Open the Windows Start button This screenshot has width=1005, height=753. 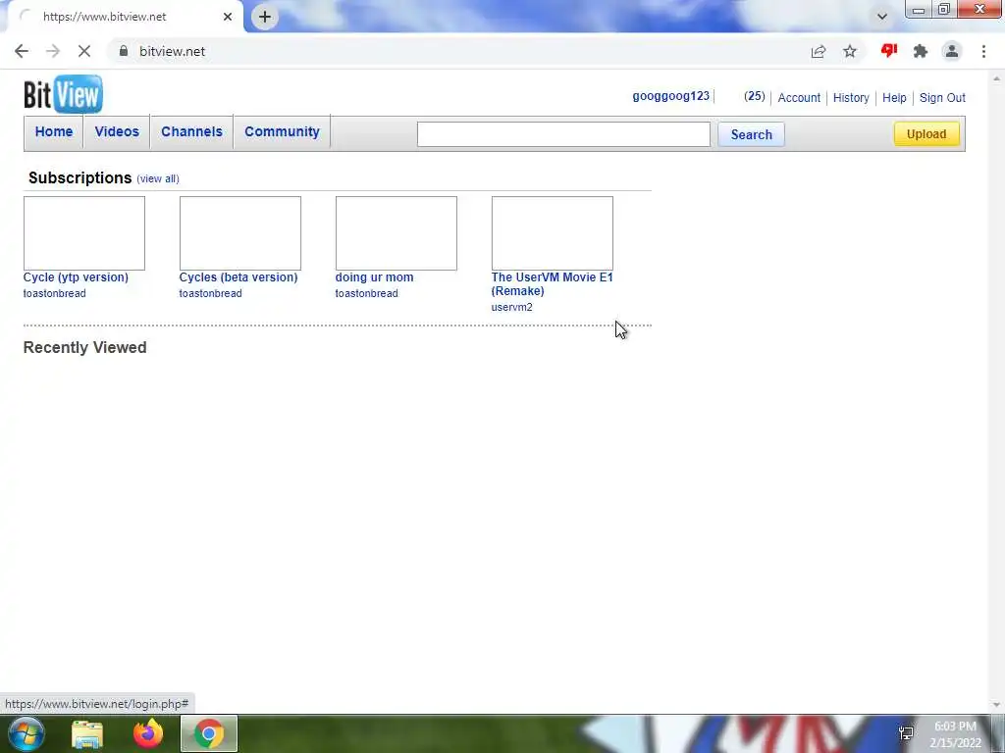tap(26, 733)
